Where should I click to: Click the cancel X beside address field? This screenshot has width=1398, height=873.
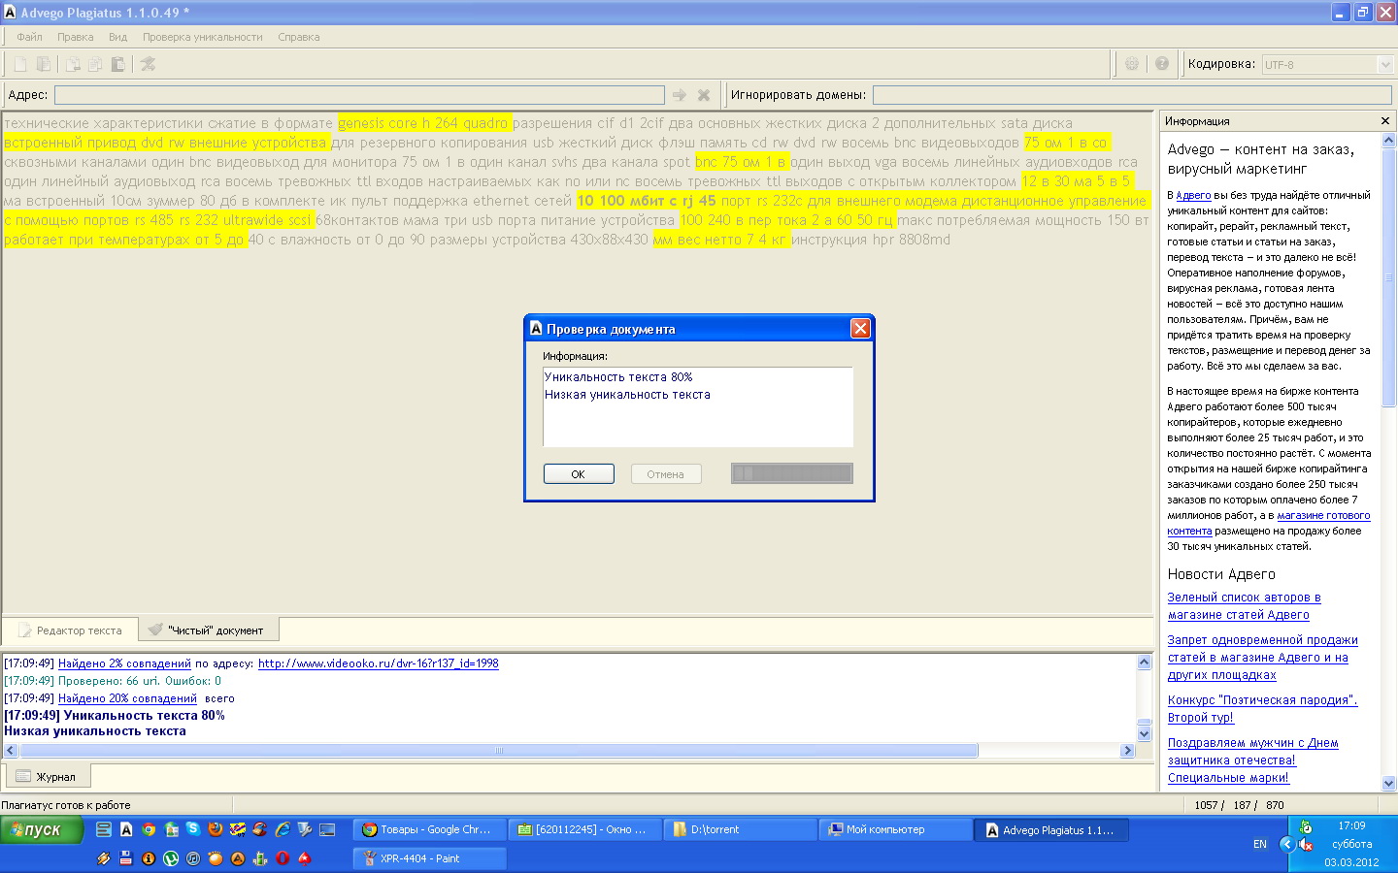(704, 95)
